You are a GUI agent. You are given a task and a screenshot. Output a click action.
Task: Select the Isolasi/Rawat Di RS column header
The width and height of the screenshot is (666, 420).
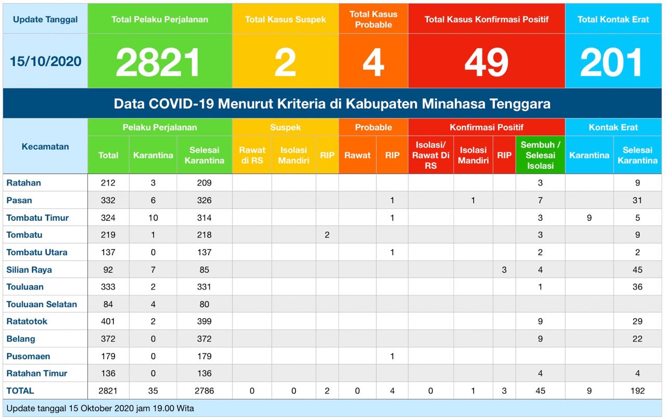[430, 155]
